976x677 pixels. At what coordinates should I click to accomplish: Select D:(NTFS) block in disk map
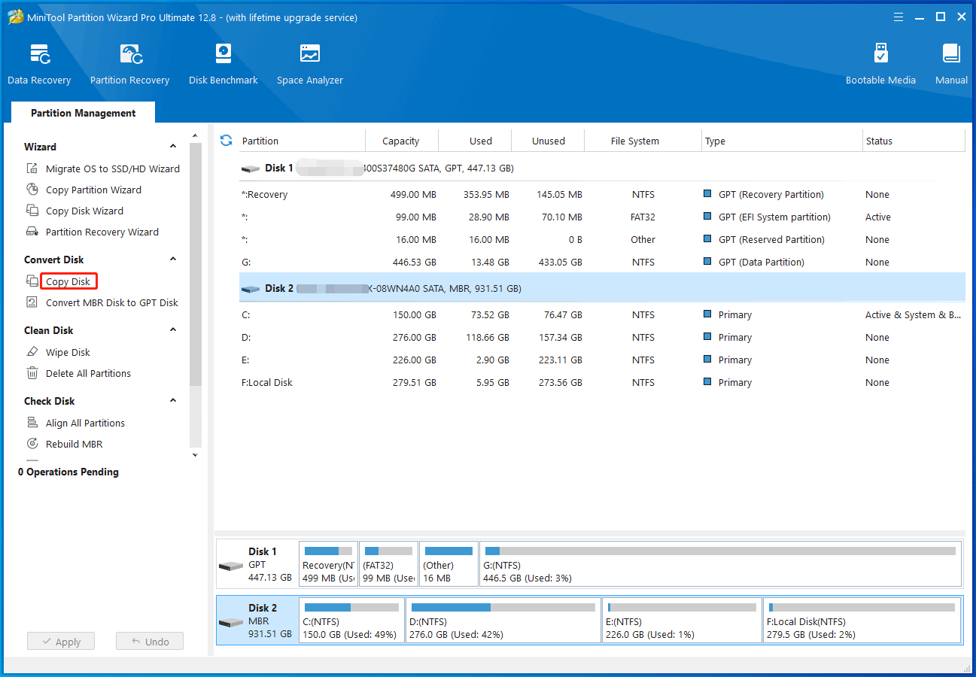(503, 621)
